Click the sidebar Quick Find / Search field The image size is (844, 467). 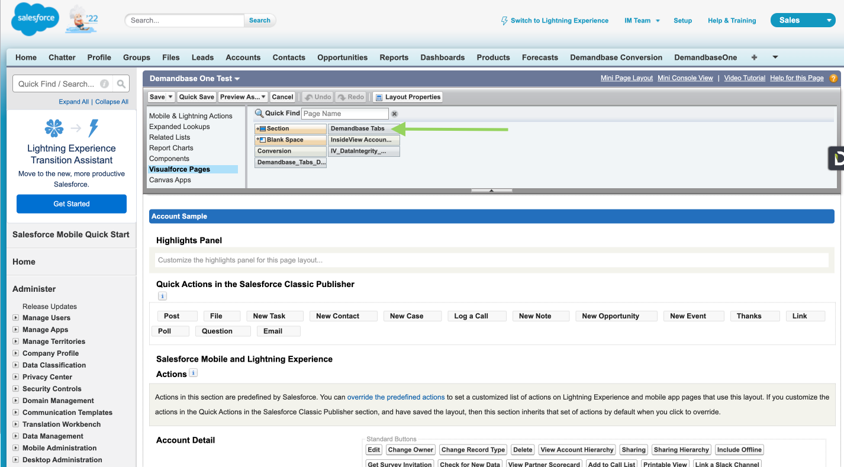tap(62, 84)
